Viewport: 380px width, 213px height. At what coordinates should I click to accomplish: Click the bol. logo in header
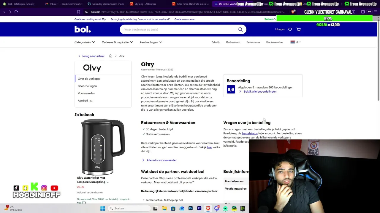tap(83, 29)
